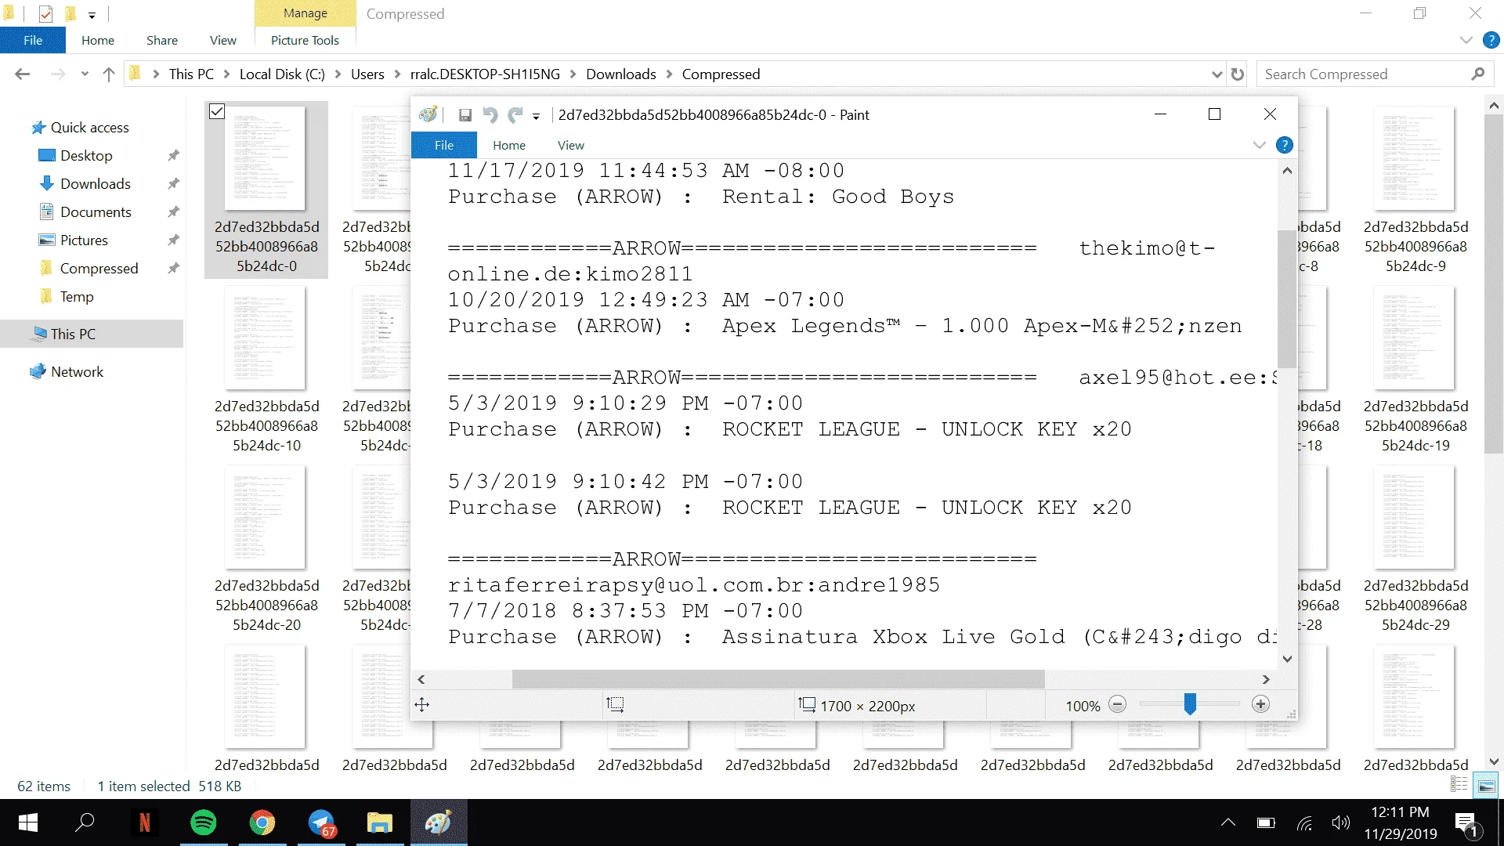The image size is (1504, 846).
Task: Uncheck the 5b24dc-0 file checkbox
Action: 217,112
